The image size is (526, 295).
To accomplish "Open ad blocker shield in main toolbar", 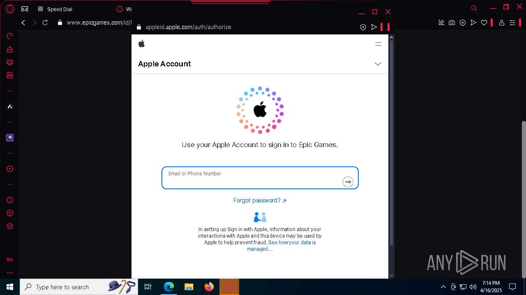I will click(463, 23).
